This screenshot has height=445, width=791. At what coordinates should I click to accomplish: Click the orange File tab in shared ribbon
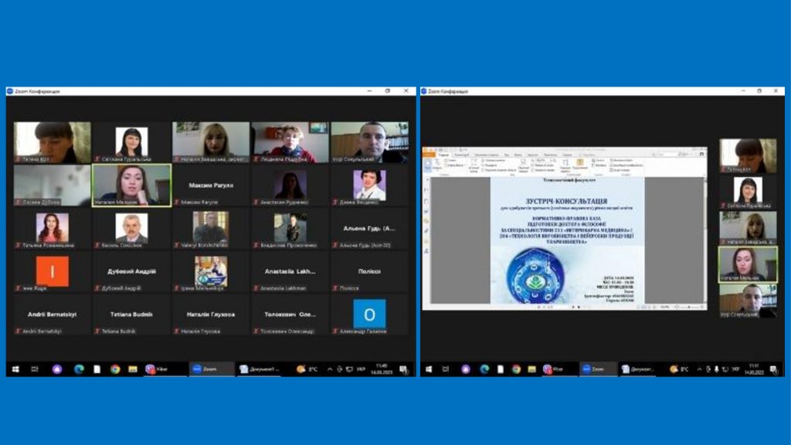[x=429, y=154]
